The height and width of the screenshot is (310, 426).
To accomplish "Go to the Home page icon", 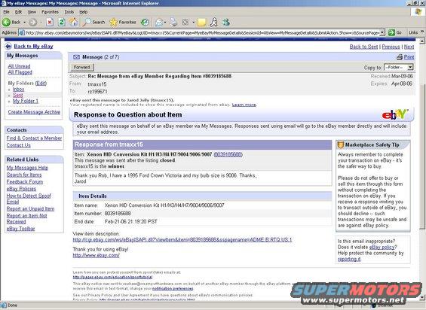I will point(73,22).
